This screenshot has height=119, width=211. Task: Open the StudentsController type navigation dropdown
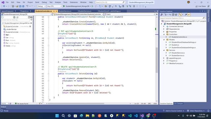click(78, 14)
